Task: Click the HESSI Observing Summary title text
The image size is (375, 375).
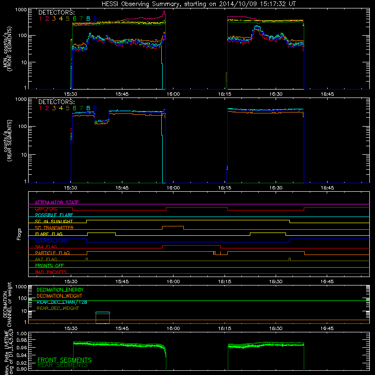Action: point(199,4)
